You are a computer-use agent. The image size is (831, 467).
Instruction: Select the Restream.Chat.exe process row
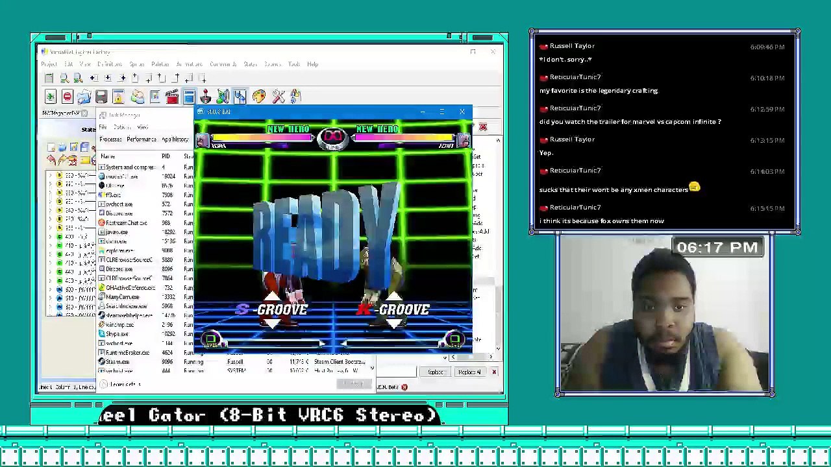(145, 222)
